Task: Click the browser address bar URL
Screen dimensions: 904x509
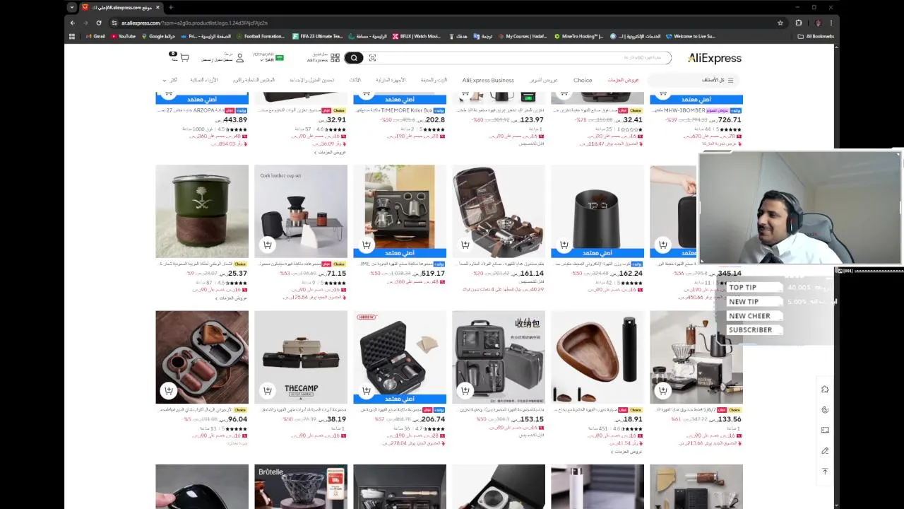Action: click(x=194, y=23)
